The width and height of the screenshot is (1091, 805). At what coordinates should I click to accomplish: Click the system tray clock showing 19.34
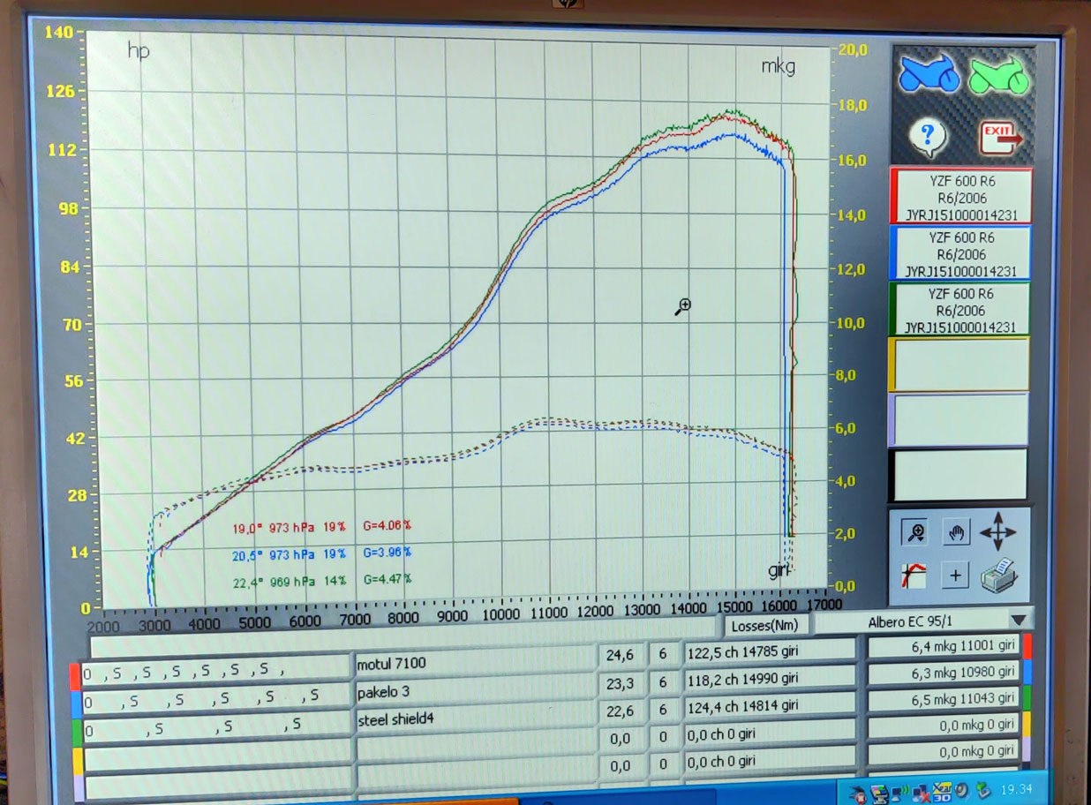tap(1018, 788)
